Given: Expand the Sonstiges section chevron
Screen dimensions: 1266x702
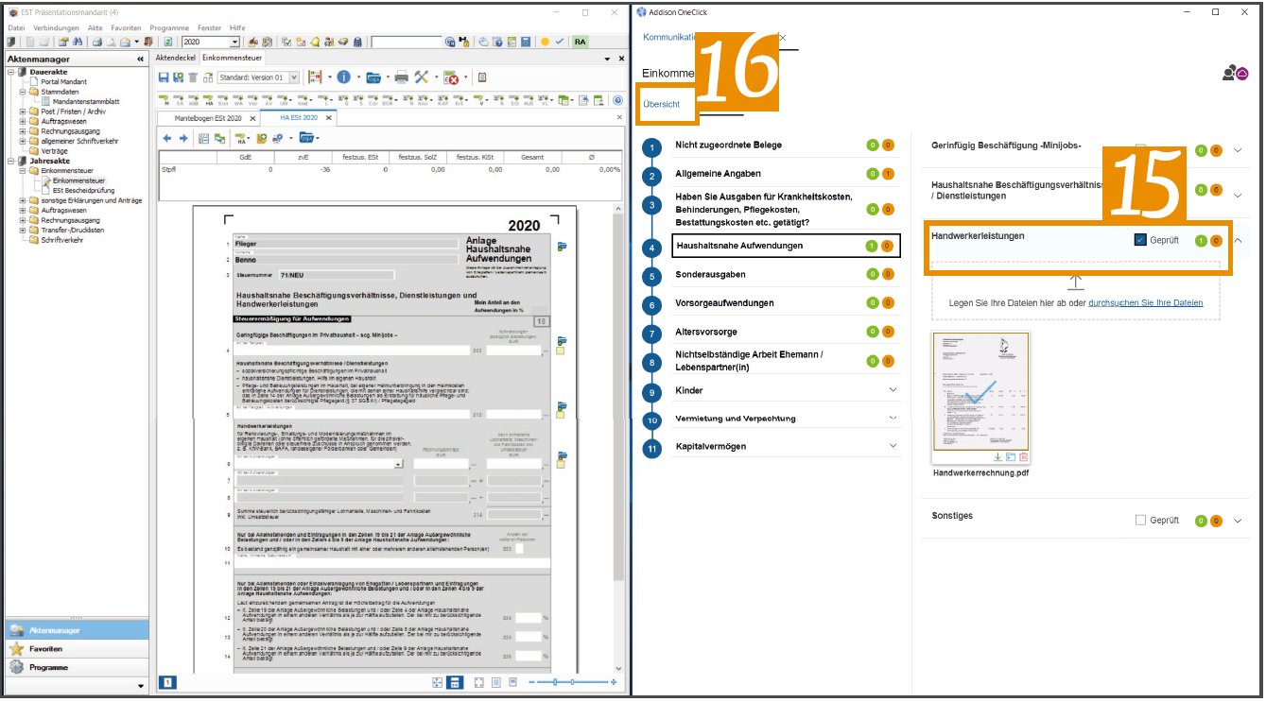Looking at the screenshot, I should 1238,521.
